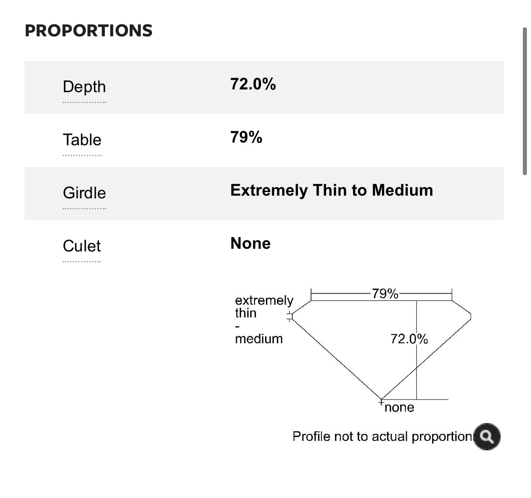Viewport: 531px width, 498px height.
Task: Click the magnifying glass zoom icon
Action: (487, 437)
